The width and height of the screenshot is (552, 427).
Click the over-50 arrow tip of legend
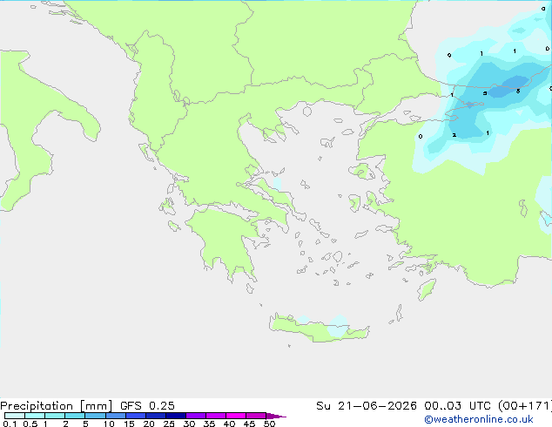[276, 416]
